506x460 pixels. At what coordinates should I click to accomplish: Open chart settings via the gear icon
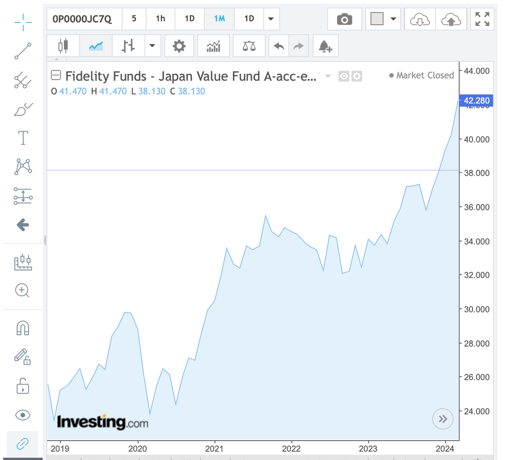(x=179, y=46)
